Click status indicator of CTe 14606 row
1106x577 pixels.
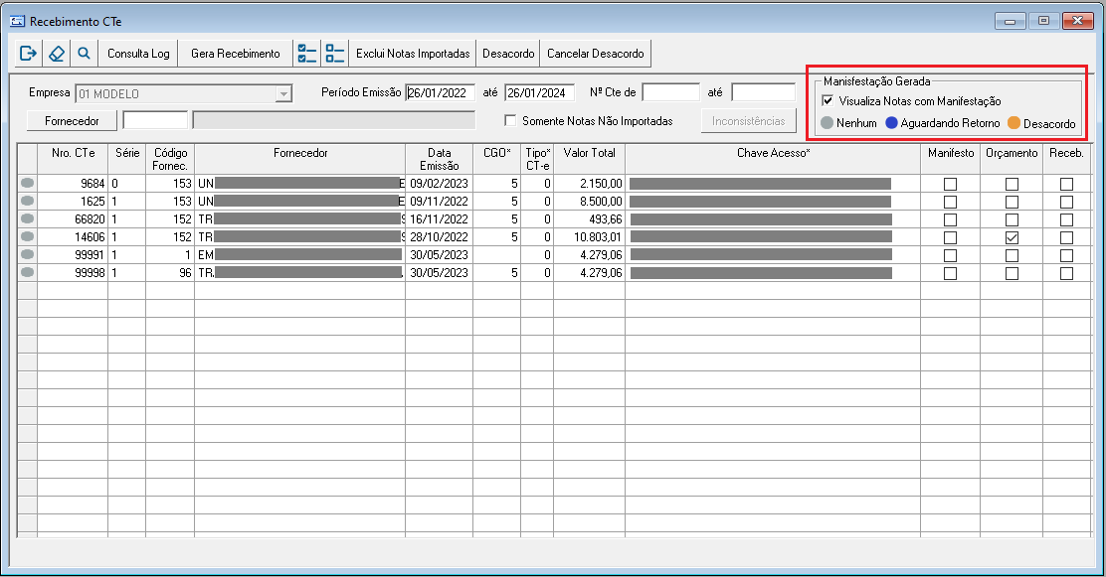click(28, 236)
